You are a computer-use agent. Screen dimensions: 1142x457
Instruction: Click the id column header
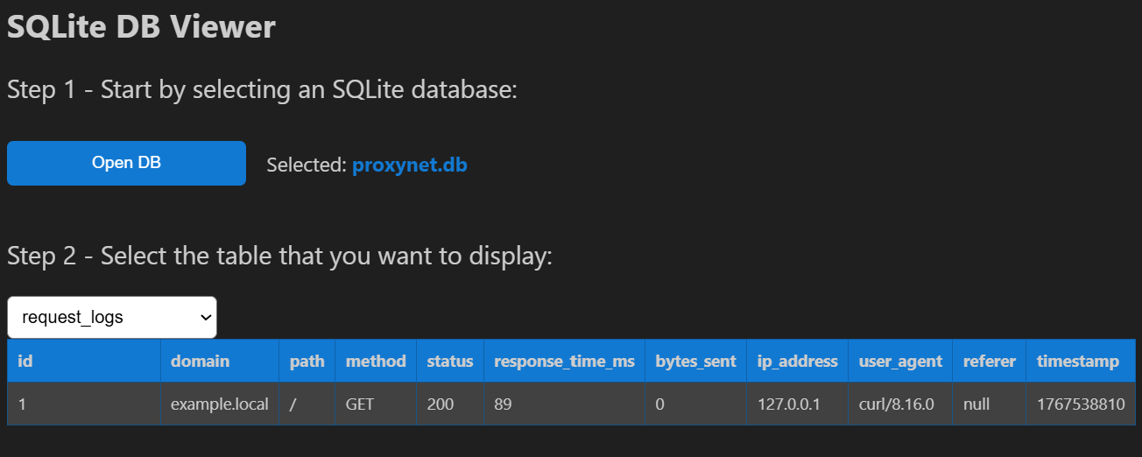pyautogui.click(x=25, y=361)
